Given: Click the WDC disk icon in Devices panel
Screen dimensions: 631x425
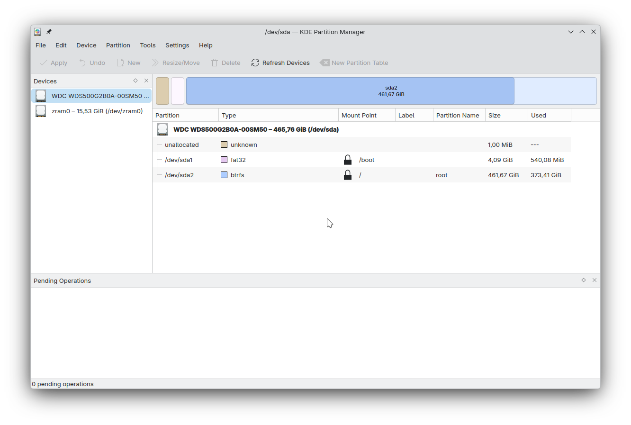Looking at the screenshot, I should coord(41,96).
